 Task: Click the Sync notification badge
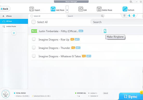(x=141, y=93)
